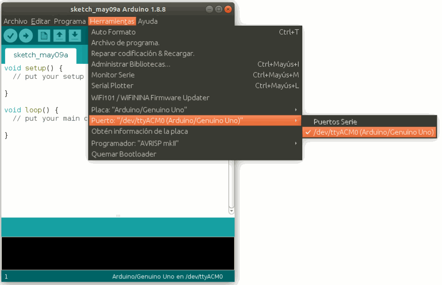Open the Ayuda menu
This screenshot has height=285, width=442.
click(148, 21)
